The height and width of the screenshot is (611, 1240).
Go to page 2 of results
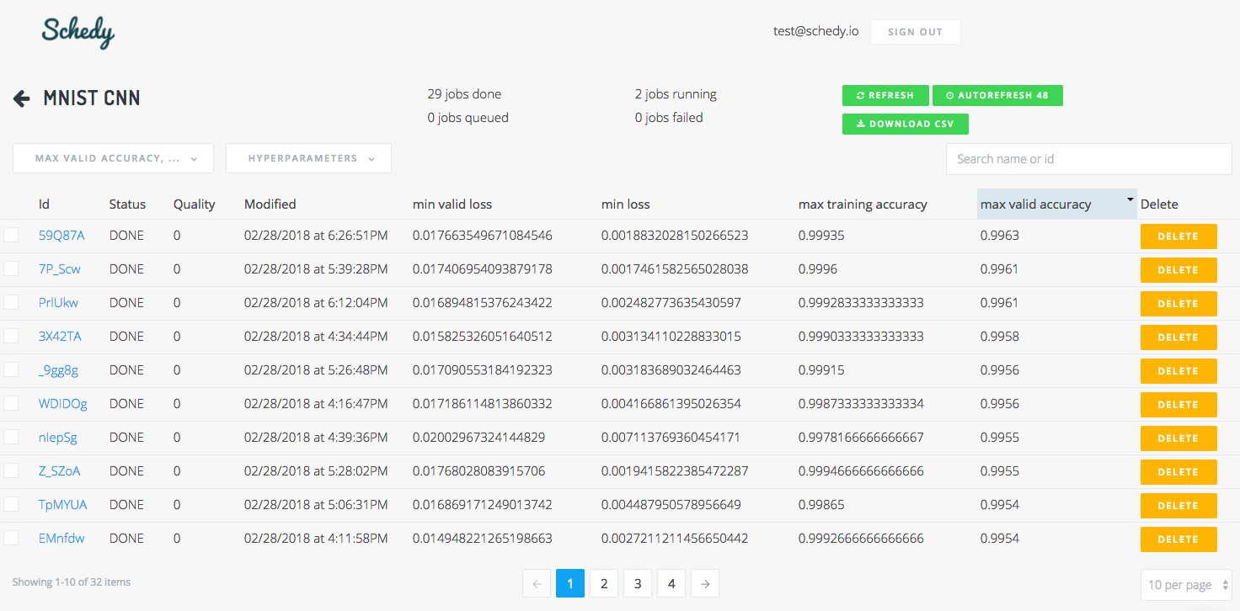(x=603, y=583)
